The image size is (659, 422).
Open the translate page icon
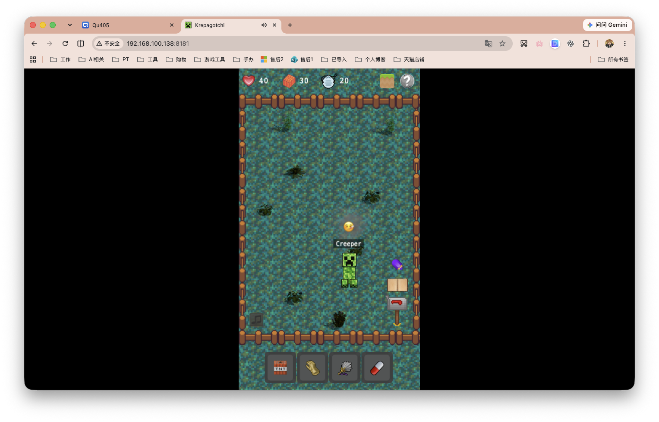click(489, 44)
